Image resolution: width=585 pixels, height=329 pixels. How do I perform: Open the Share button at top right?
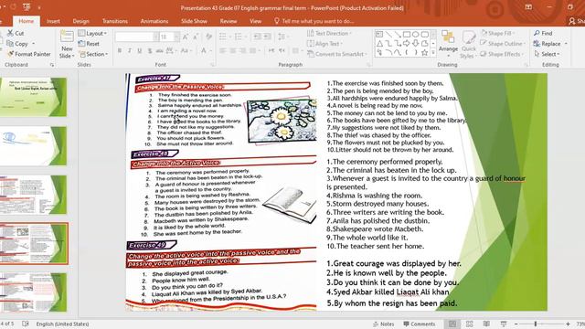tap(576, 21)
